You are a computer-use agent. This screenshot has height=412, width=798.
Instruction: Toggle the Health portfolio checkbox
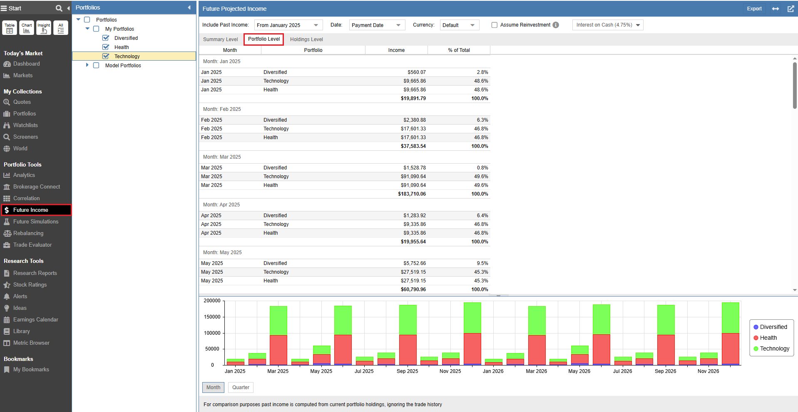[x=106, y=47]
